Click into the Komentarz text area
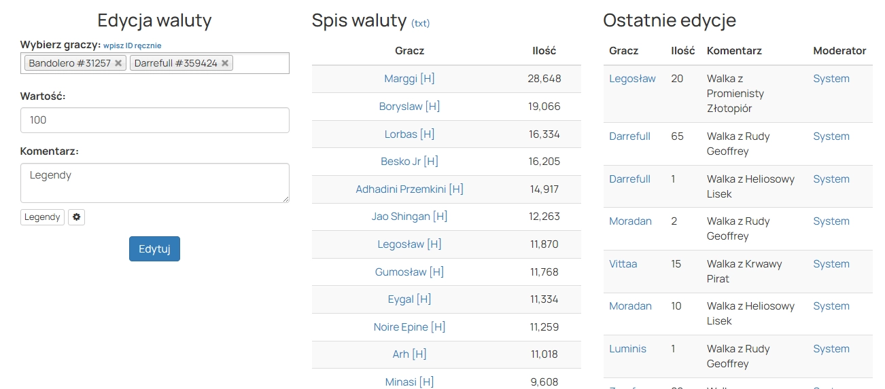885x389 pixels. tap(154, 183)
